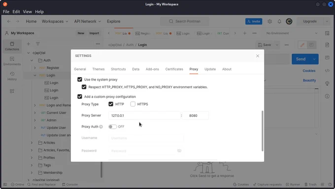Image resolution: width=335 pixels, height=189 pixels.
Task: Close the Settings dialog
Action: (x=258, y=56)
